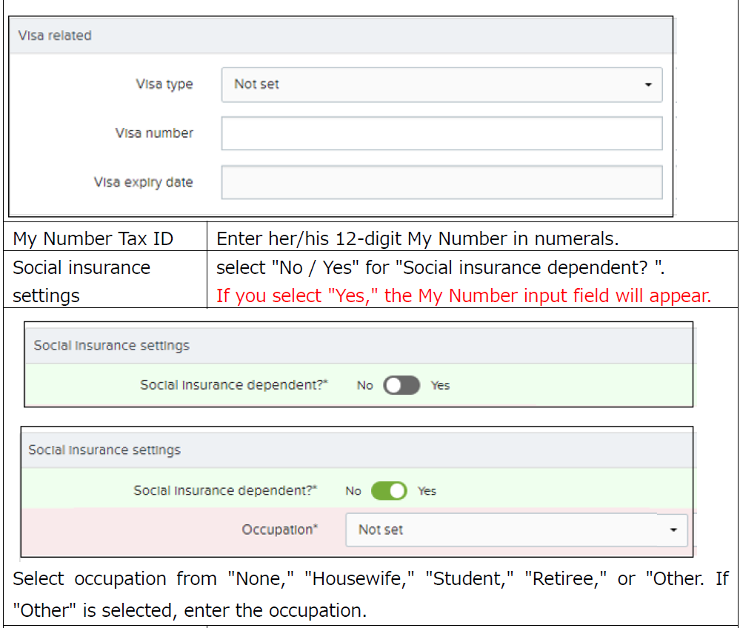Viewport: 740px width, 628px height.
Task: Click the Occupation field label
Action: coord(280,530)
